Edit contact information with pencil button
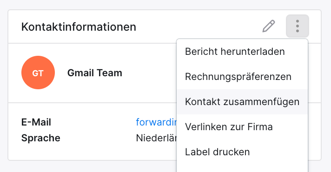This screenshot has height=172, width=331. (269, 26)
